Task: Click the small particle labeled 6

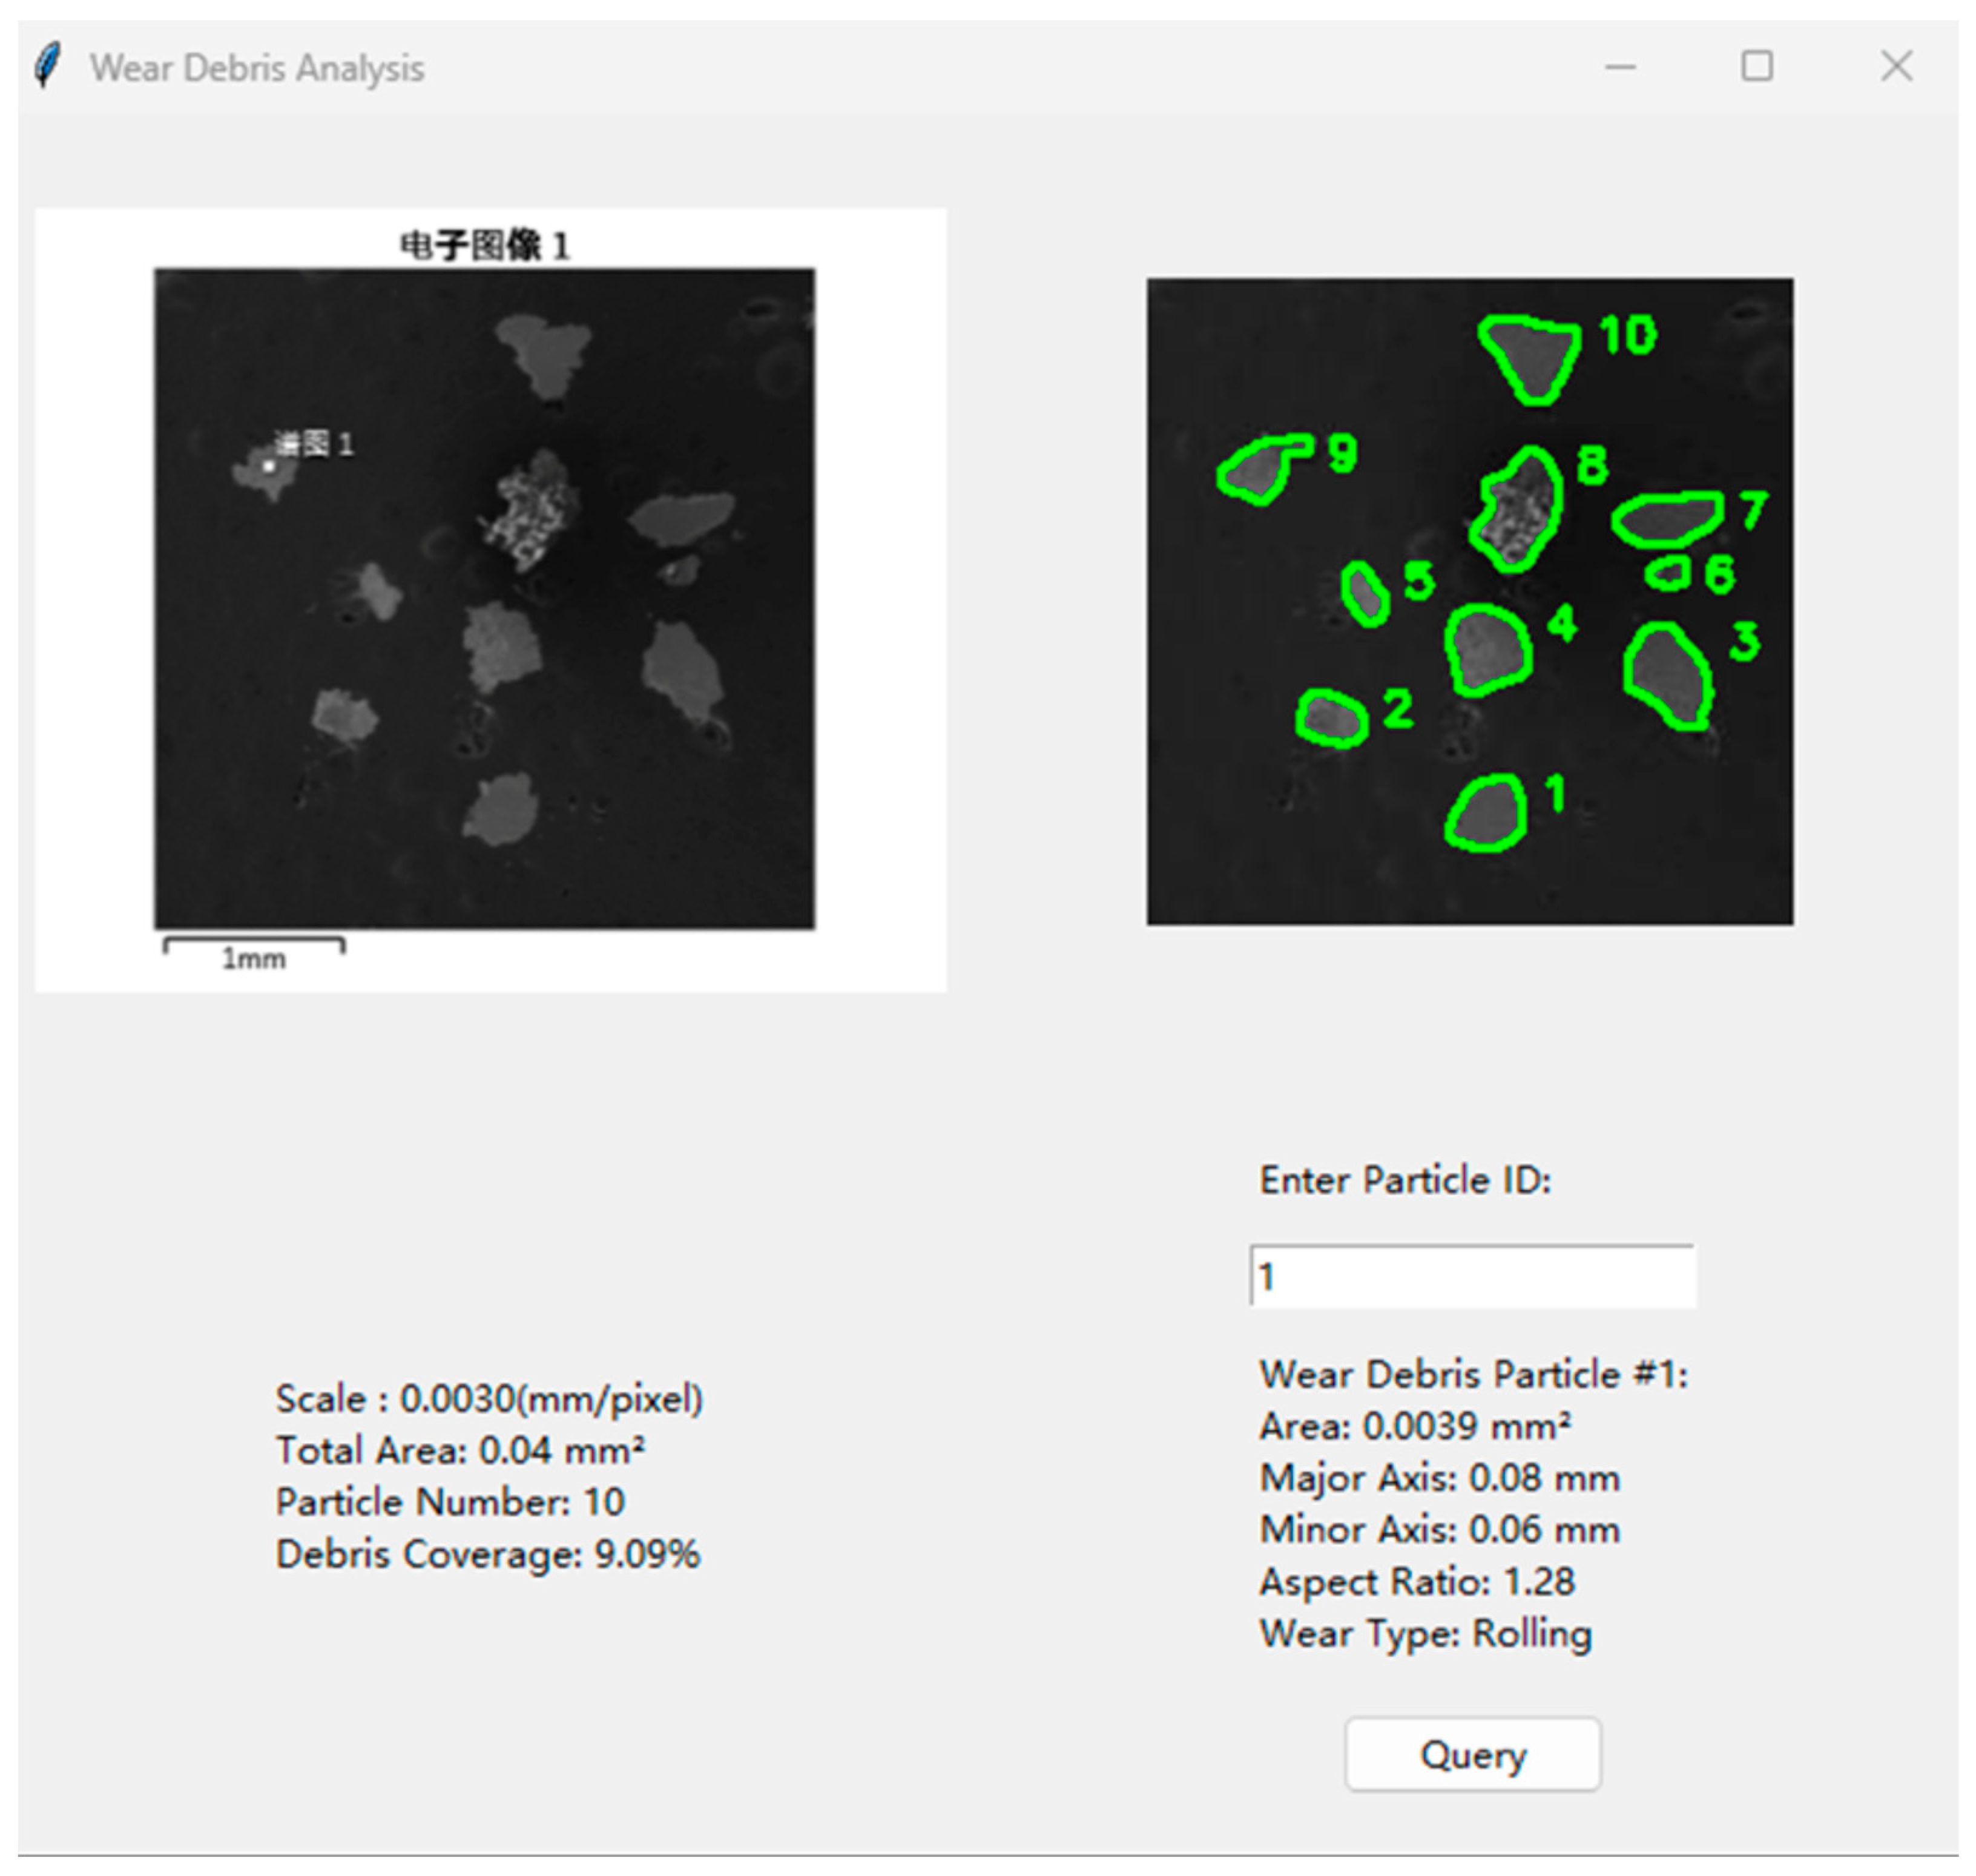Action: pyautogui.click(x=1669, y=574)
